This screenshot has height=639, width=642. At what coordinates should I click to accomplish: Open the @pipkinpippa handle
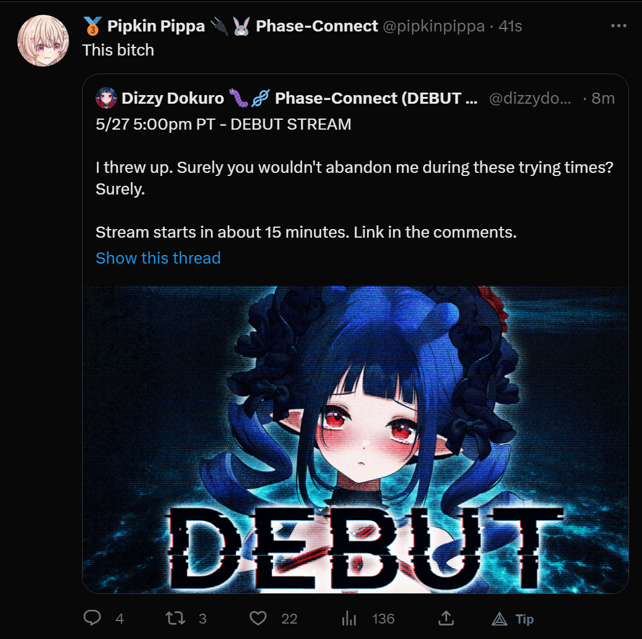coord(434,26)
